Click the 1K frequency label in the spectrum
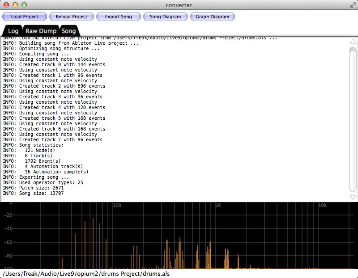 point(218,205)
